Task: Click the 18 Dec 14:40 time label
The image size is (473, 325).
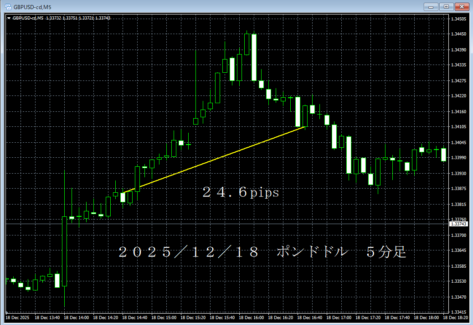Action: click(x=134, y=318)
